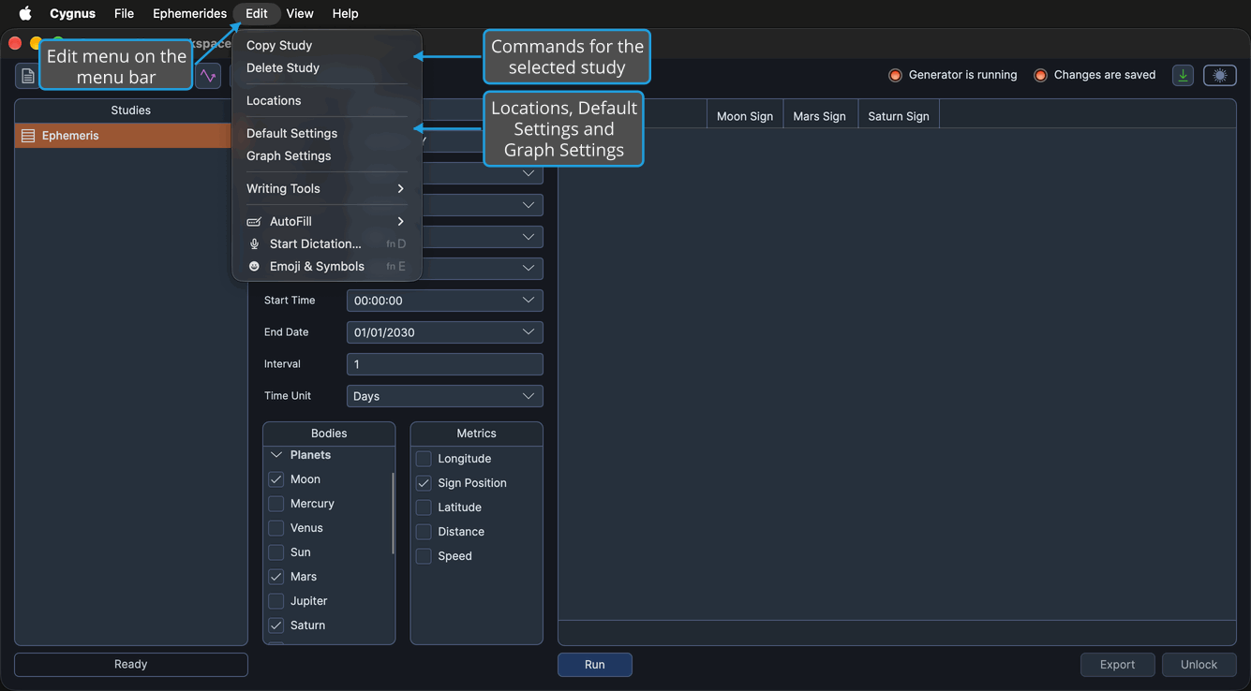Tick the Jupiter checkbox
Screen dimensions: 1251x691
tap(276, 601)
